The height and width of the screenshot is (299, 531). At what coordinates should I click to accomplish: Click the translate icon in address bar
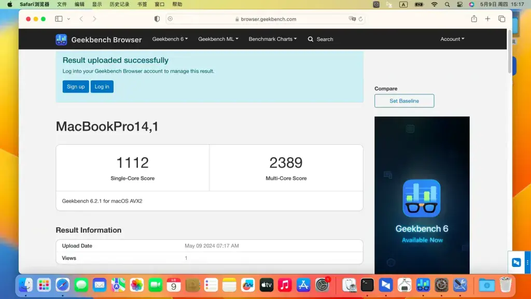click(352, 19)
